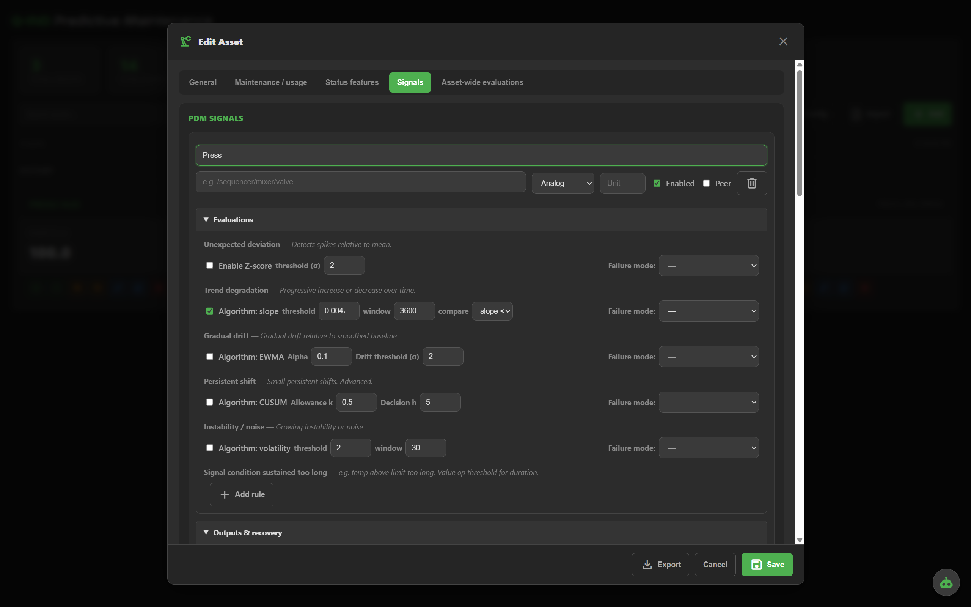The width and height of the screenshot is (971, 607).
Task: Enable the Z-score checkbox
Action: [209, 265]
